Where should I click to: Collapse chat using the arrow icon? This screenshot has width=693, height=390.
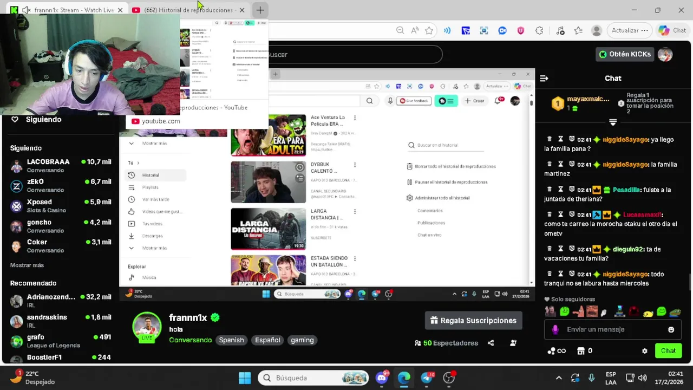point(544,79)
